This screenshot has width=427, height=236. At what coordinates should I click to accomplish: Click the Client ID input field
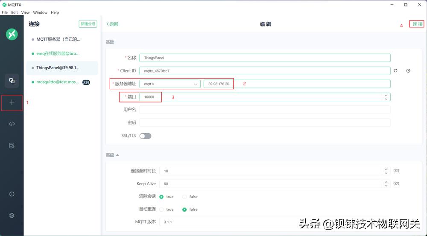265,71
